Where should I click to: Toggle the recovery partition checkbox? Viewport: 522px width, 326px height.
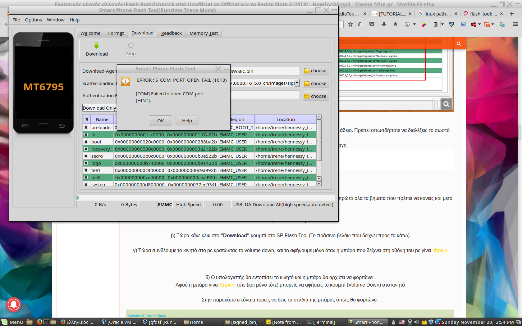click(86, 149)
